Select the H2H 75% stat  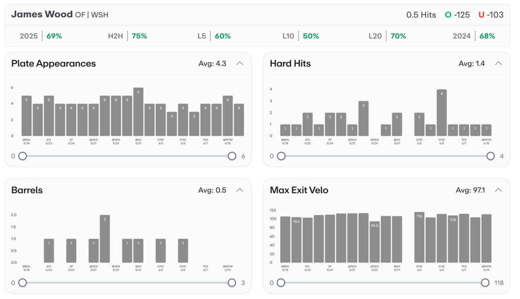click(128, 36)
